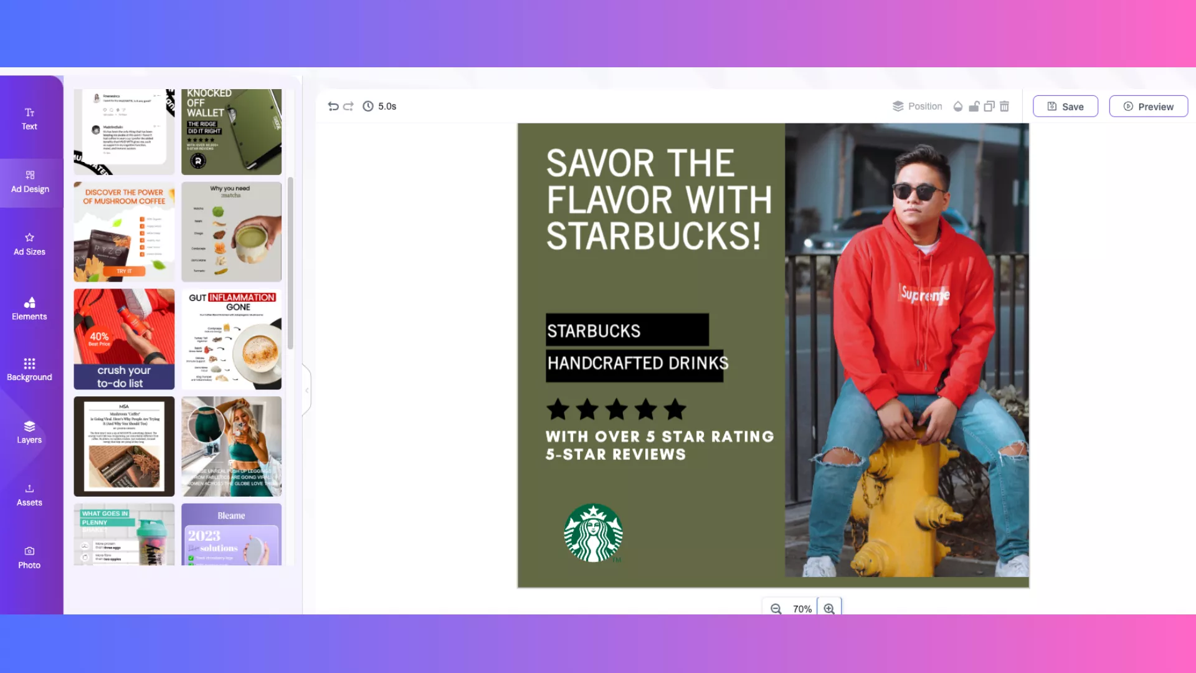Delete element with trash icon
This screenshot has height=673, width=1196.
coord(1004,107)
